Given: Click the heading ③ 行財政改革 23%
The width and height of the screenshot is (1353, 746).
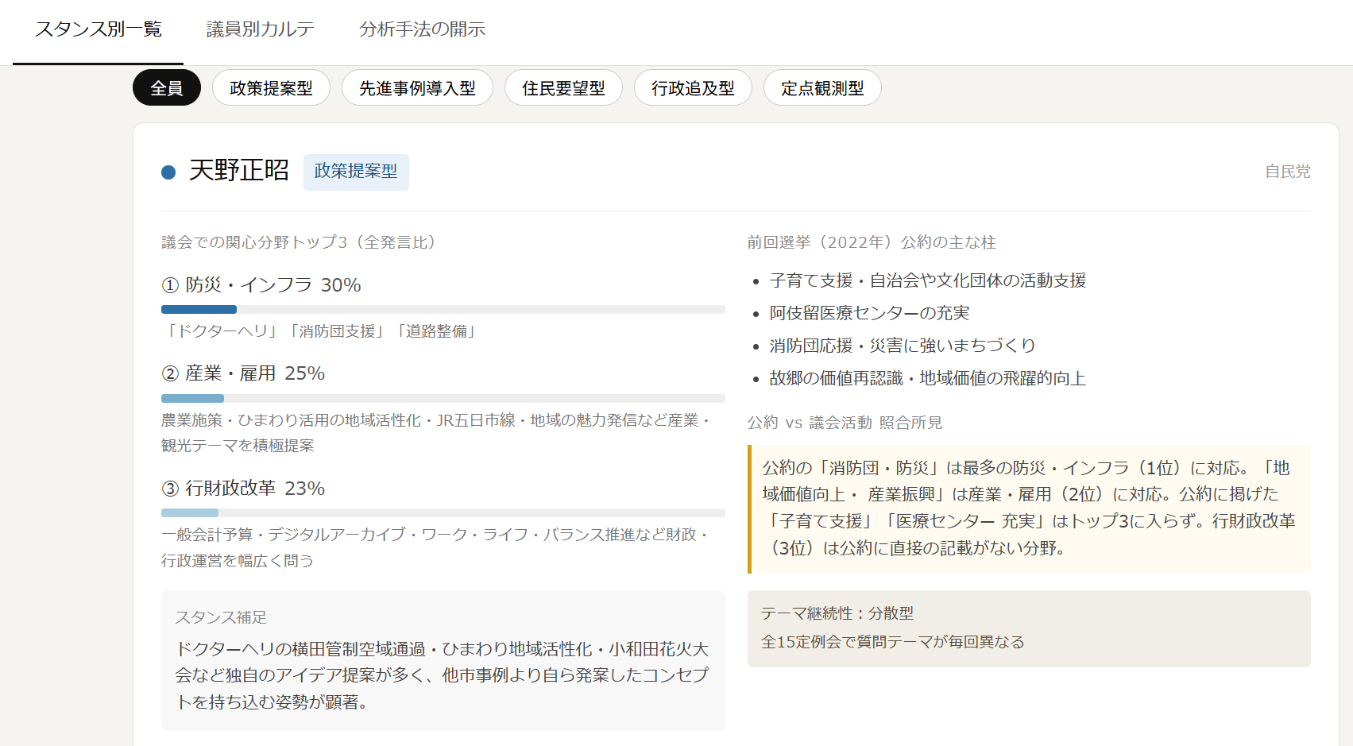Looking at the screenshot, I should coord(243,489).
